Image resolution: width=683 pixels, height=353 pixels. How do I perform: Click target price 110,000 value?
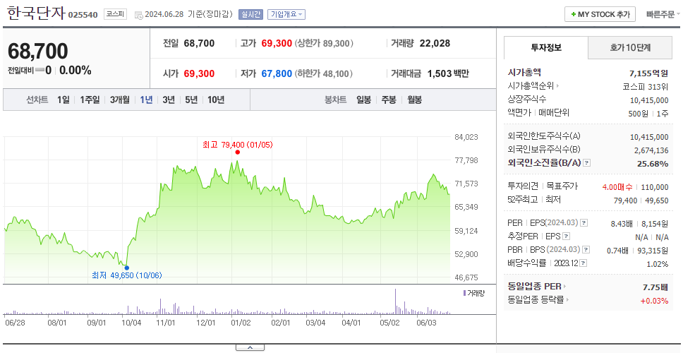tap(655, 187)
